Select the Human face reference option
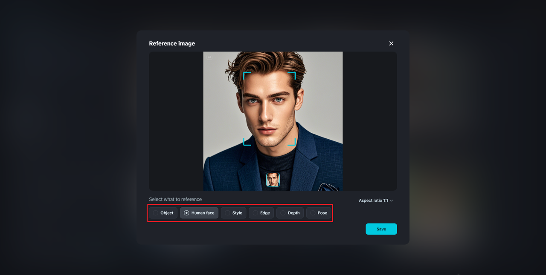The width and height of the screenshot is (546, 275). [x=199, y=213]
